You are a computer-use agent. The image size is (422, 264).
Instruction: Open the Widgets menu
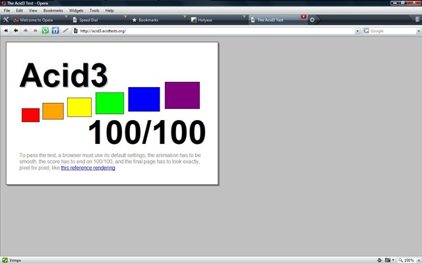pos(76,11)
